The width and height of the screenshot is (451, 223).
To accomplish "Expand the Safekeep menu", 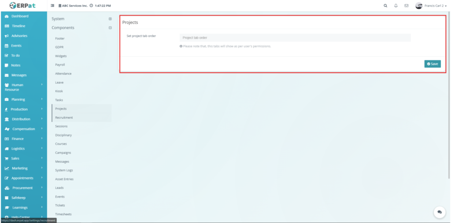I will [23, 198].
